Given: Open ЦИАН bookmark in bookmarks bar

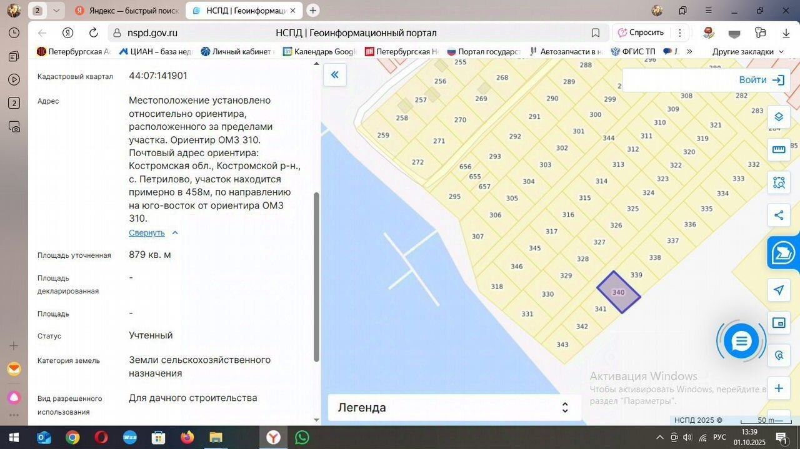Looking at the screenshot, I should pyautogui.click(x=157, y=52).
